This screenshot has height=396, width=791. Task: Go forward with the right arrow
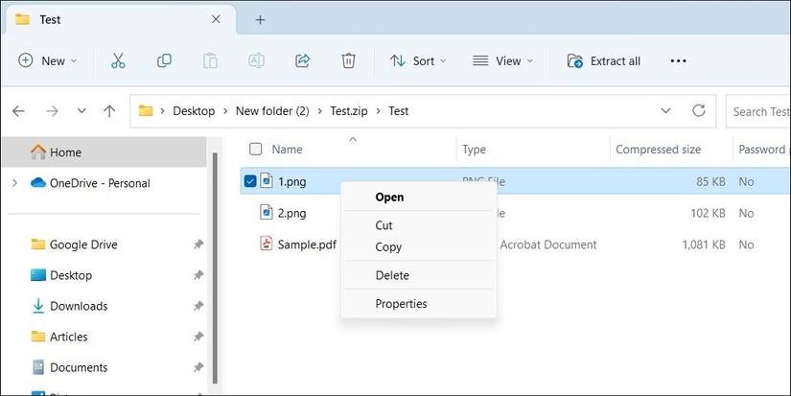(x=52, y=111)
